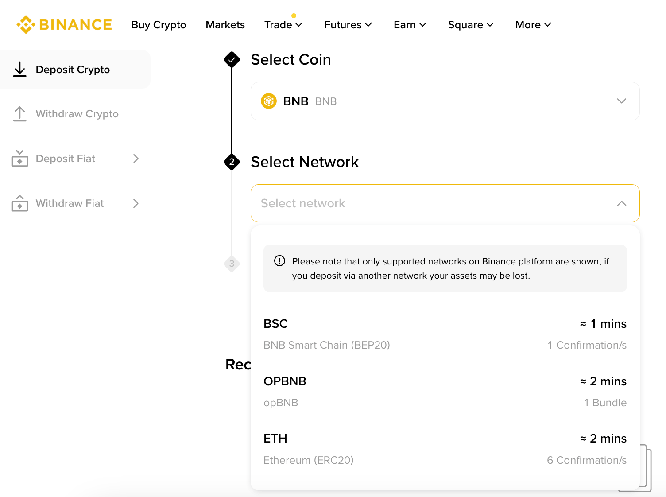This screenshot has width=666, height=497.
Task: Collapse the Select network dropdown arrow
Action: 622,203
